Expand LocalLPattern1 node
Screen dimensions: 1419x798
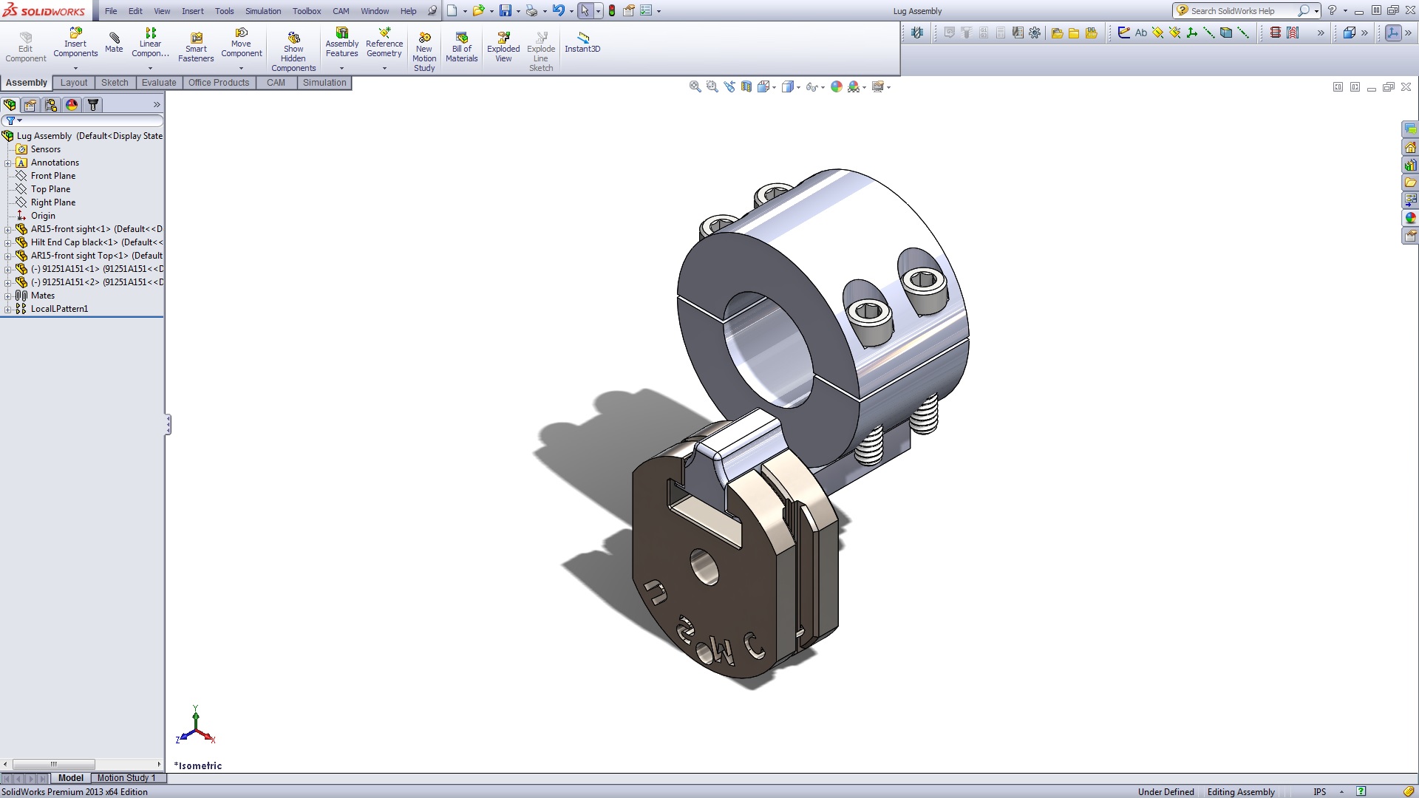(7, 309)
